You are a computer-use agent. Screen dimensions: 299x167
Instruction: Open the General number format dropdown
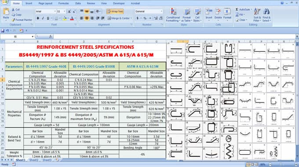click(161, 11)
